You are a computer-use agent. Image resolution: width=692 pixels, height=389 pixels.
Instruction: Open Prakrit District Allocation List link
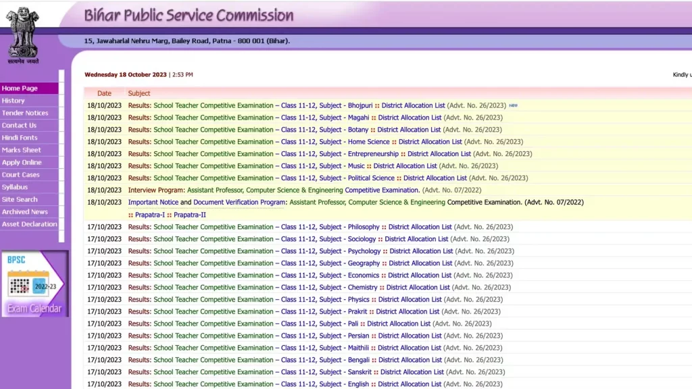point(407,311)
